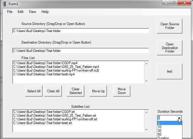This screenshot has width=193, height=139.
Task: Choose 10 in the duration dropdown list
Action: 170,127
